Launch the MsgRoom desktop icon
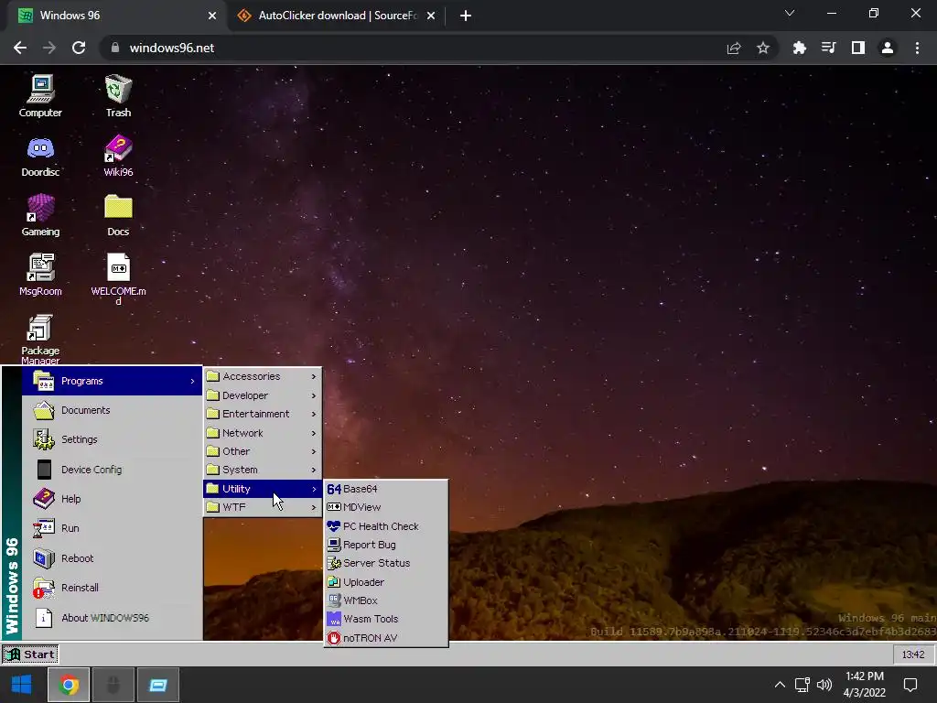 click(x=40, y=275)
